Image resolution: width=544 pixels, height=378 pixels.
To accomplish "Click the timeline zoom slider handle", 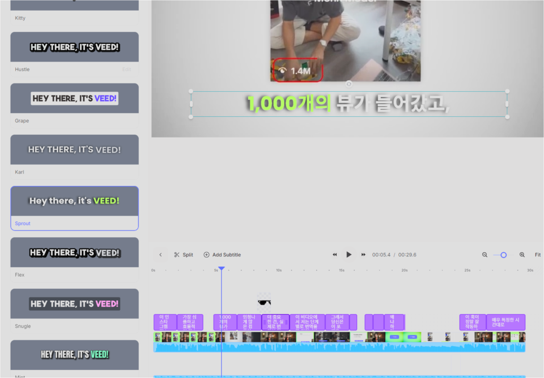I will click(504, 255).
